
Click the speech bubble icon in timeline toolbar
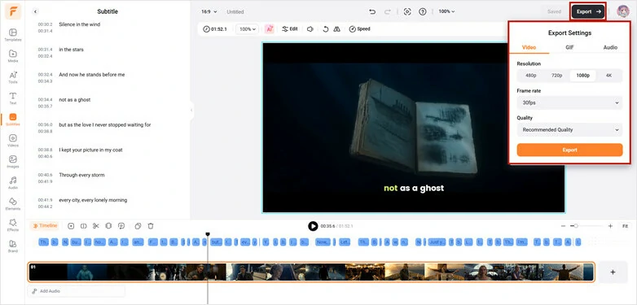pyautogui.click(x=121, y=226)
